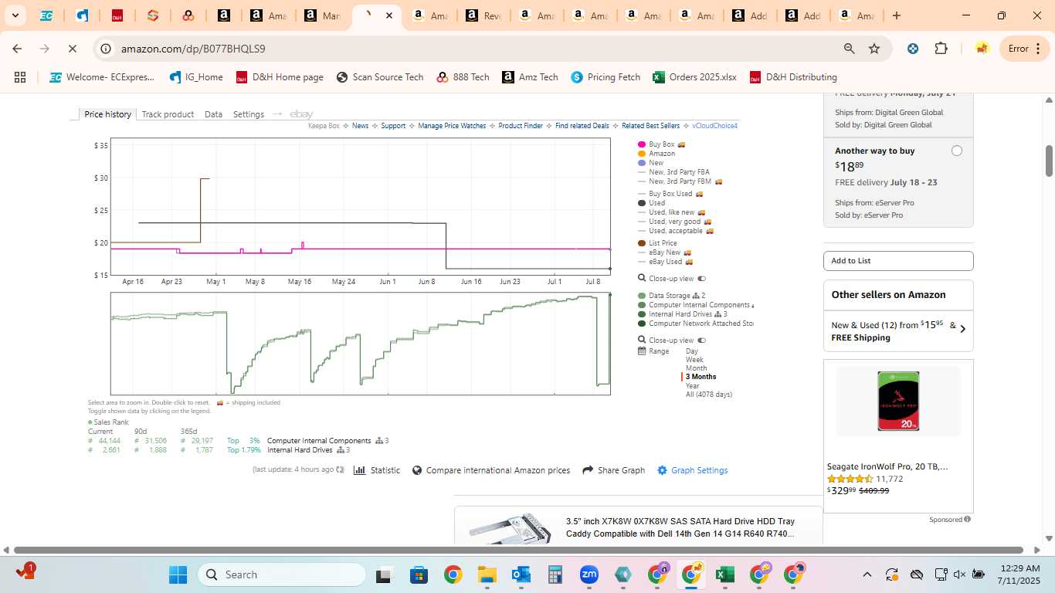Open the IG_Home bookmark
The image size is (1055, 593).
click(196, 77)
